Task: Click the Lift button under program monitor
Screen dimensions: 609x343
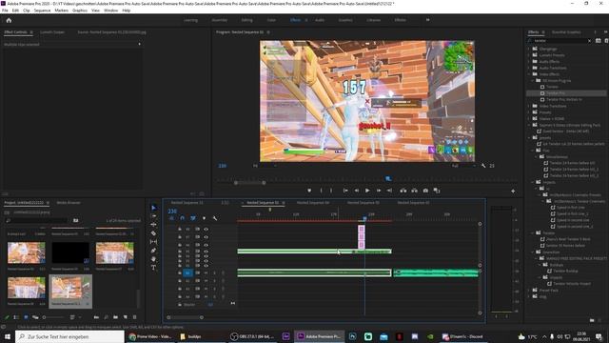Action: point(403,191)
